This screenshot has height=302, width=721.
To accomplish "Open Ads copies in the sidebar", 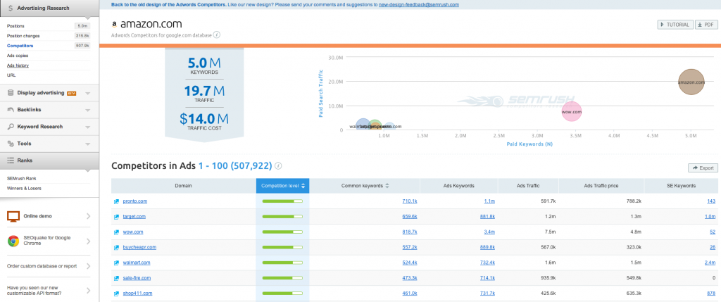I will point(18,56).
